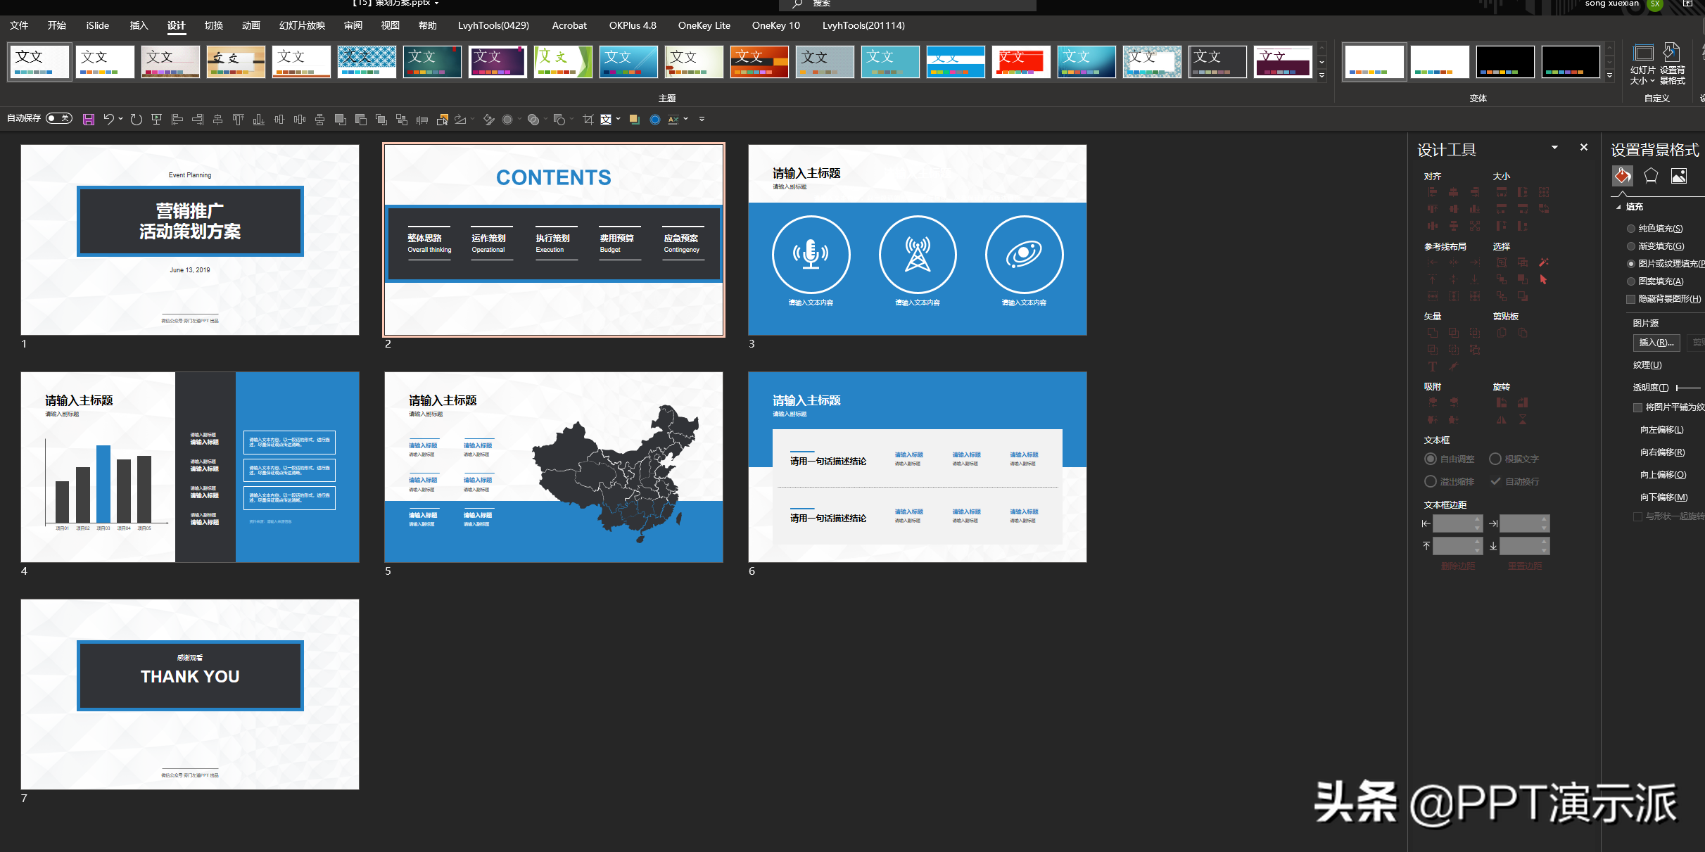This screenshot has width=1705, height=852.
Task: Toggle the AutoSave switch
Action: [x=59, y=118]
